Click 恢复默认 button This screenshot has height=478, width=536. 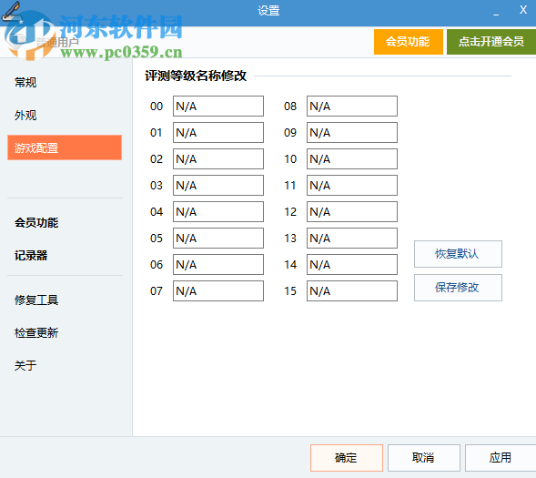[x=458, y=254]
